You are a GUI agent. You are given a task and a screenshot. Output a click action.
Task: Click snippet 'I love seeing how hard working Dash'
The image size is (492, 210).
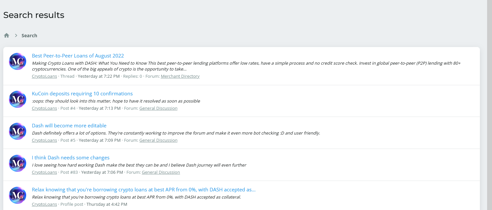tap(139, 165)
